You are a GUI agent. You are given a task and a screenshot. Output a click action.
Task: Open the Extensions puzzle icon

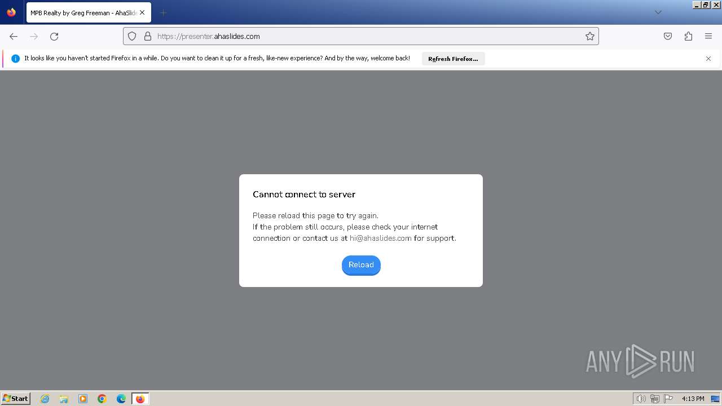click(x=688, y=36)
